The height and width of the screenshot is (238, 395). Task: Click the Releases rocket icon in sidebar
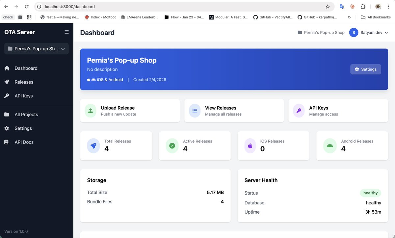7,82
